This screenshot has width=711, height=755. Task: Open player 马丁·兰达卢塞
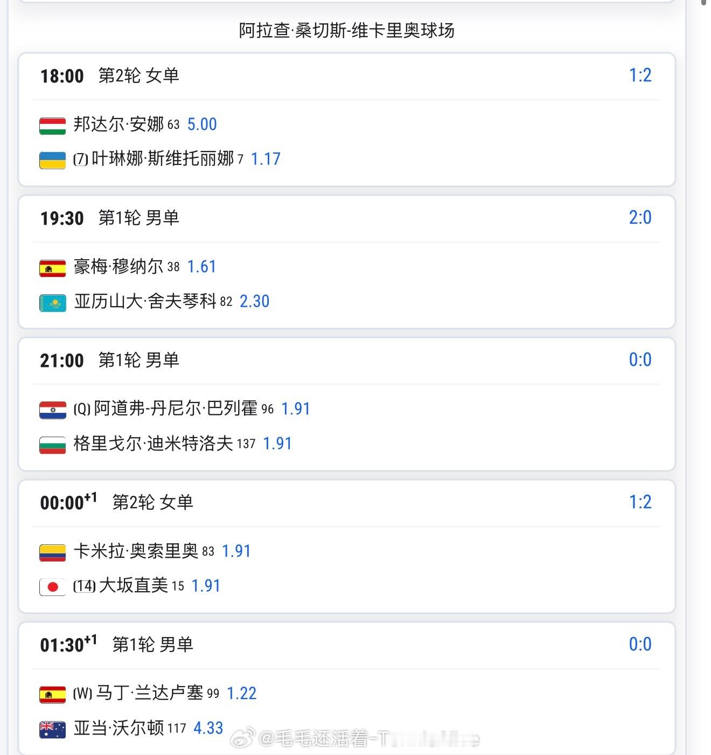click(150, 693)
